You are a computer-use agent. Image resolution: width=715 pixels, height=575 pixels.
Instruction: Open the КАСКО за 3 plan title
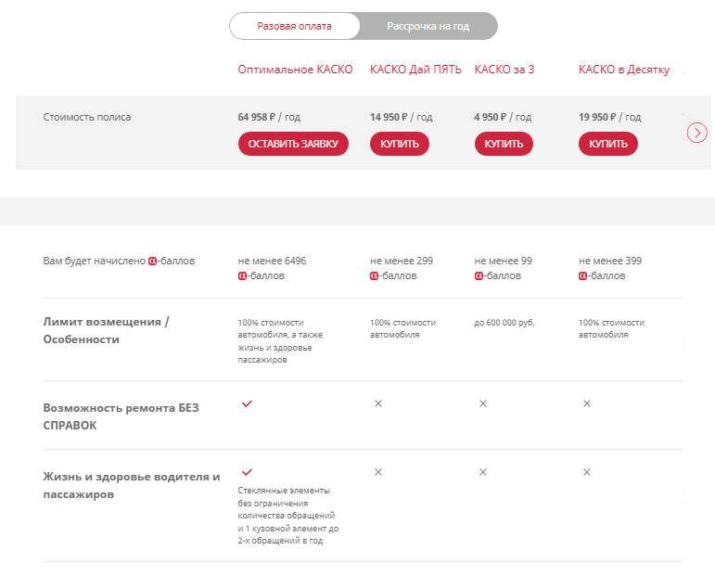pyautogui.click(x=504, y=70)
